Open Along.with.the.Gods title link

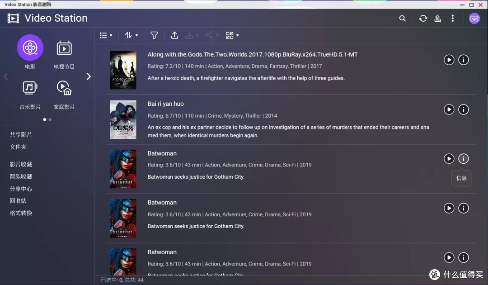(x=253, y=54)
